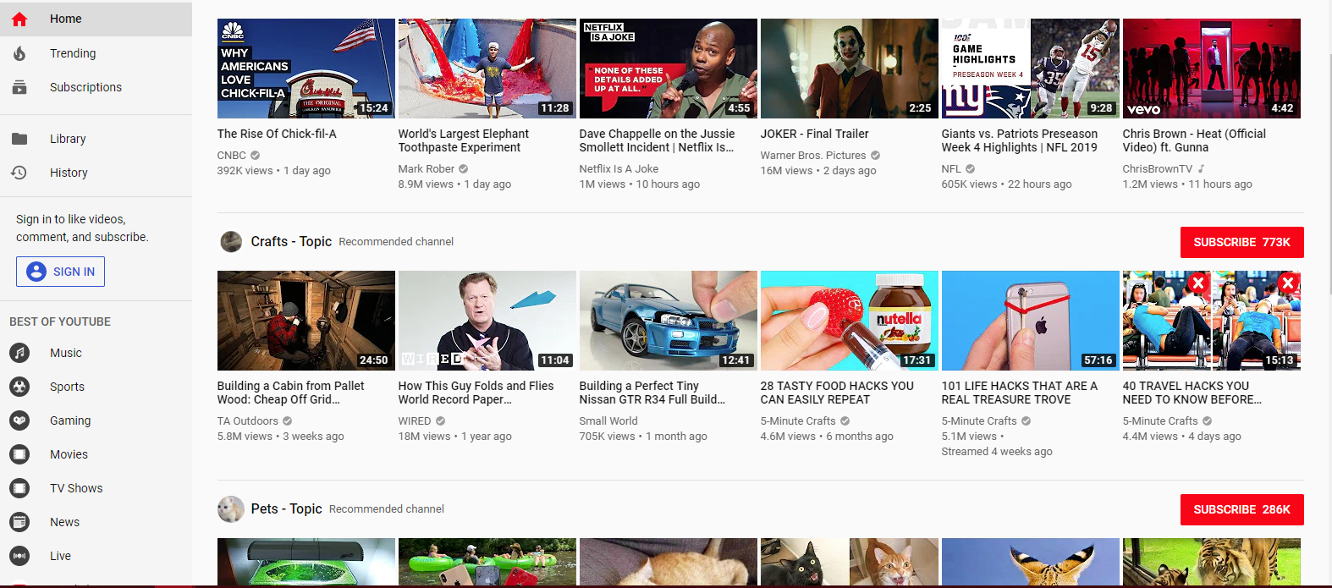Click the Gaming icon

click(x=19, y=420)
